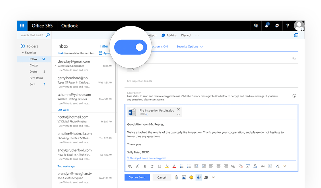Open Skype from the top bar

tap(256, 26)
